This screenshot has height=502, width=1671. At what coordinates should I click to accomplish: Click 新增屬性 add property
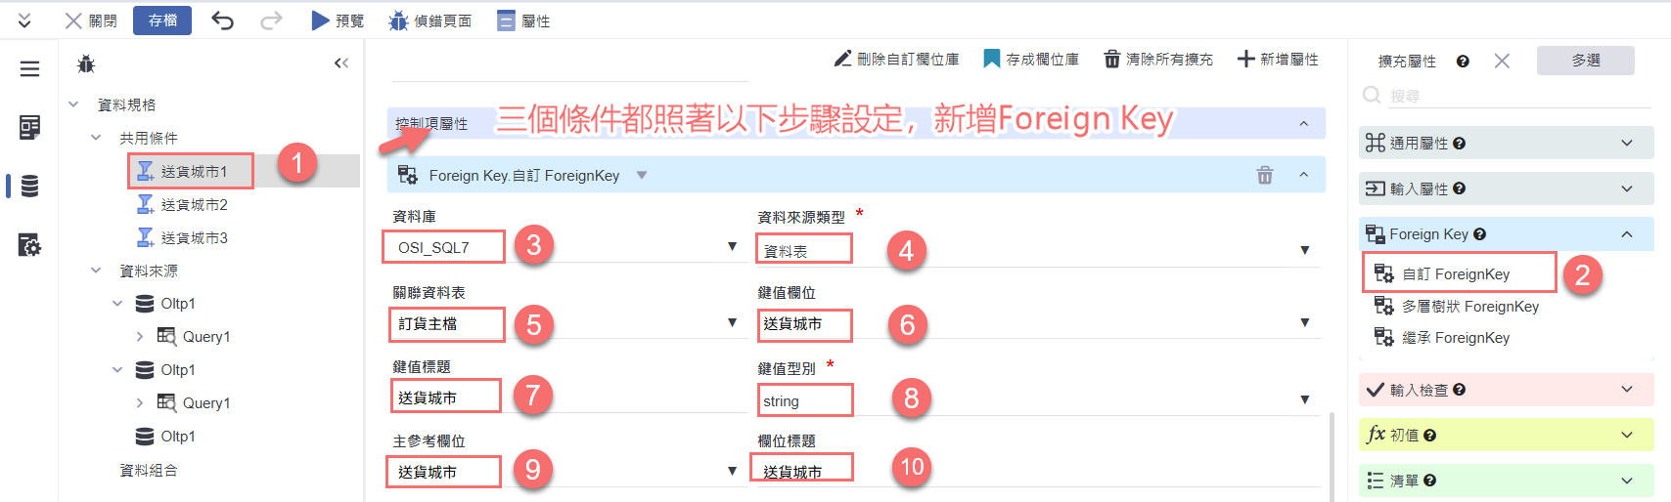click(x=1279, y=60)
